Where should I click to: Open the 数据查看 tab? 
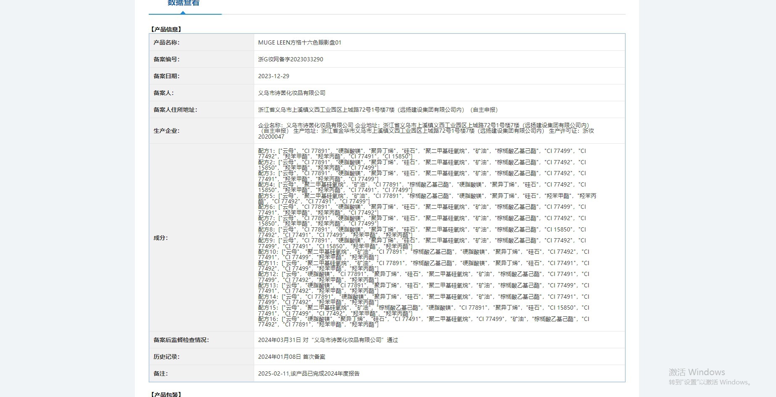pos(184,3)
